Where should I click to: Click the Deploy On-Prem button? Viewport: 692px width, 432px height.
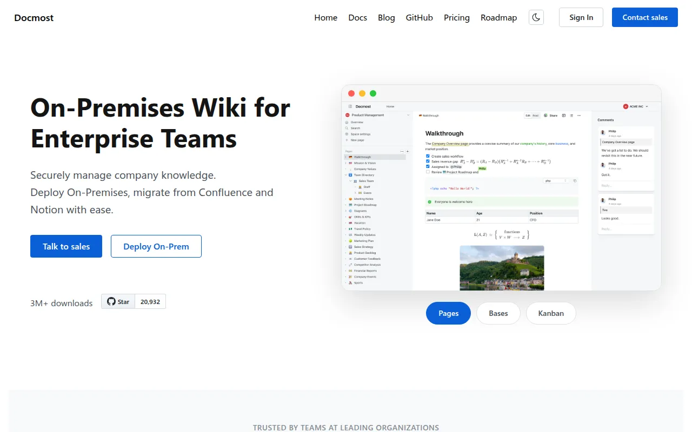click(x=156, y=246)
